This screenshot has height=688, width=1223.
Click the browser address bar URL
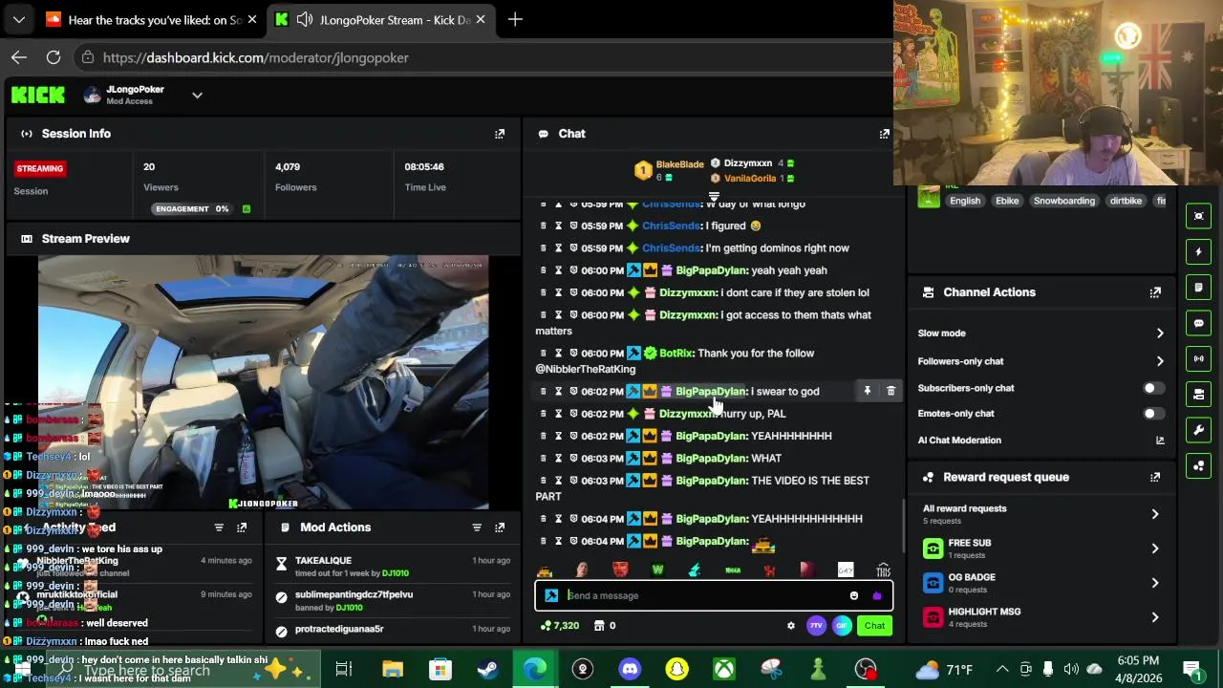[255, 57]
